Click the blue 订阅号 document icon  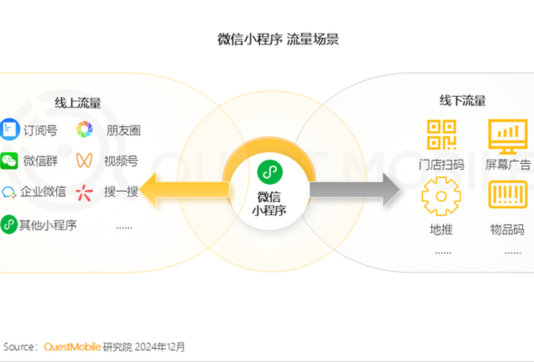[x=9, y=129]
